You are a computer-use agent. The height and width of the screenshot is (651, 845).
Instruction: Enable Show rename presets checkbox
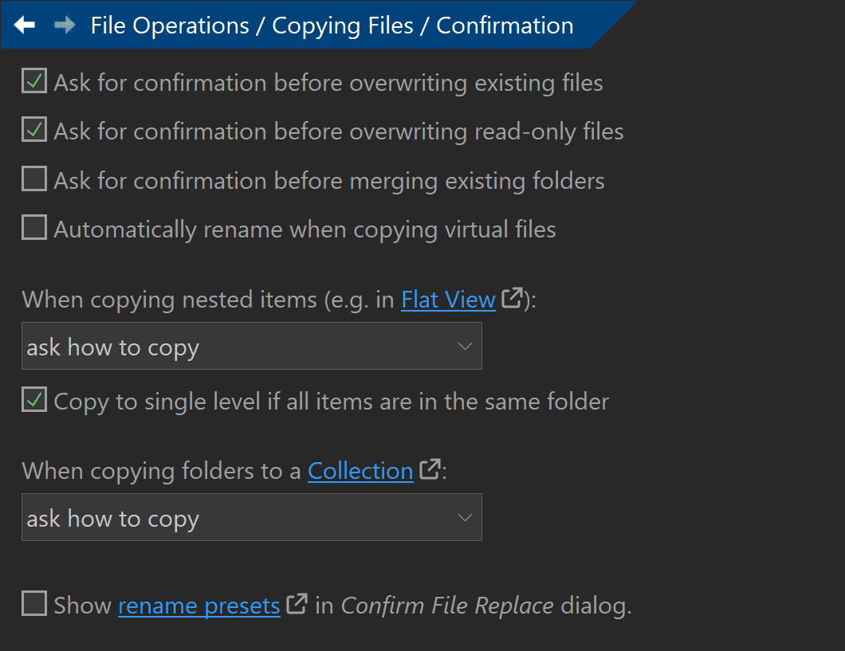[34, 603]
